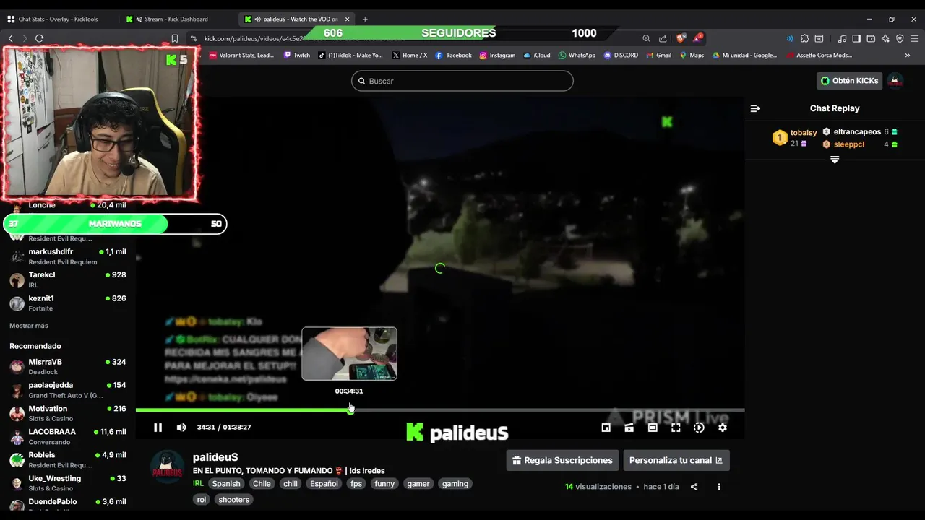
Task: Open Facebook bookmark
Action: pos(453,55)
